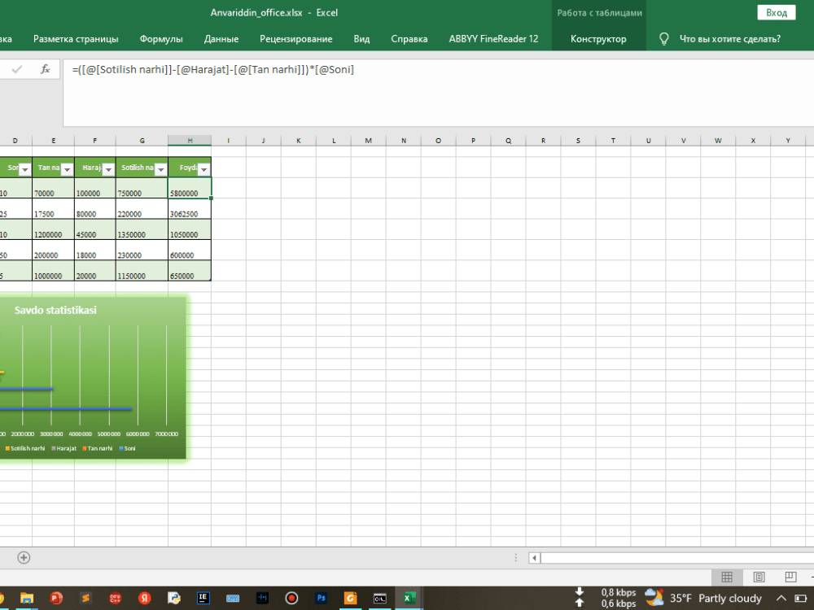Click the weather widget in taskbar
The image size is (814, 610).
703,598
